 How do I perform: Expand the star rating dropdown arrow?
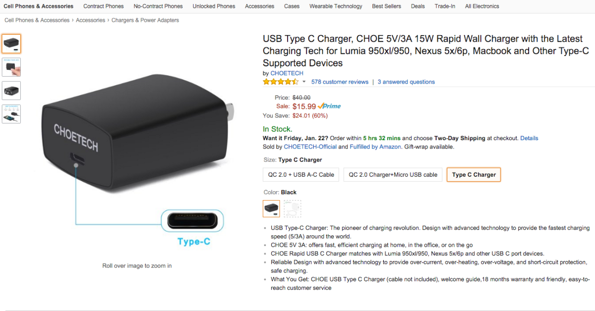304,82
